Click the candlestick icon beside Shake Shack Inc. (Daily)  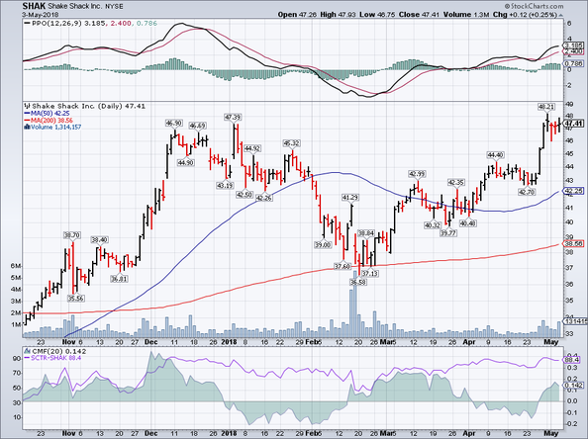click(28, 107)
